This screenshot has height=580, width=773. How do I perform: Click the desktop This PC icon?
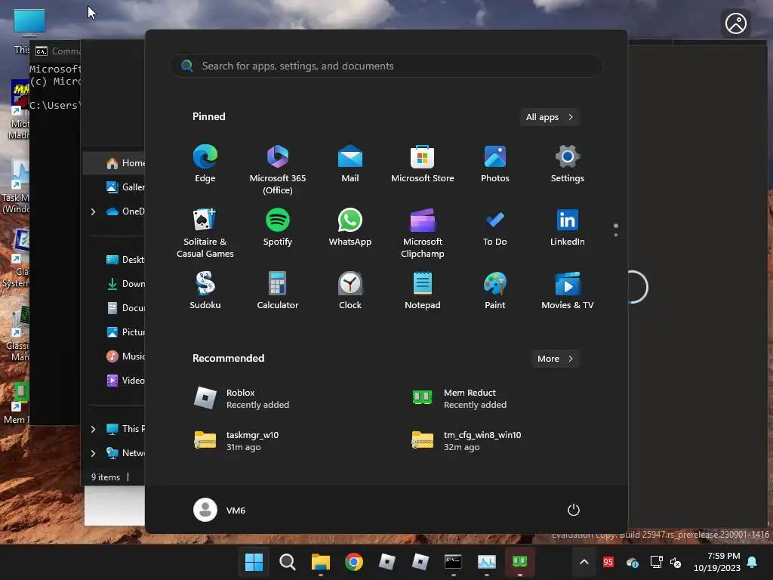[29, 23]
